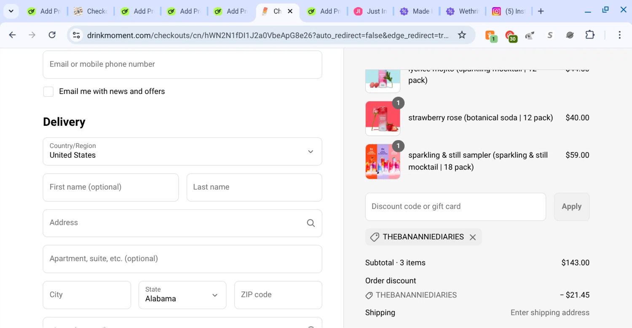
Task: Open the Extensions puzzle menu
Action: tap(590, 35)
